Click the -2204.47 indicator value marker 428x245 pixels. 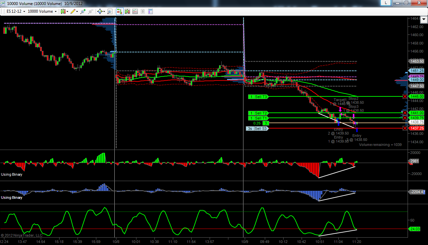tap(417, 192)
